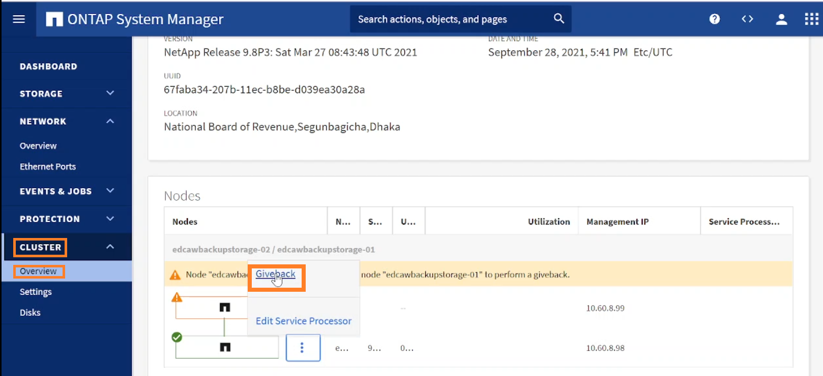Open the help question mark icon
The height and width of the screenshot is (376, 823).
[x=715, y=19]
